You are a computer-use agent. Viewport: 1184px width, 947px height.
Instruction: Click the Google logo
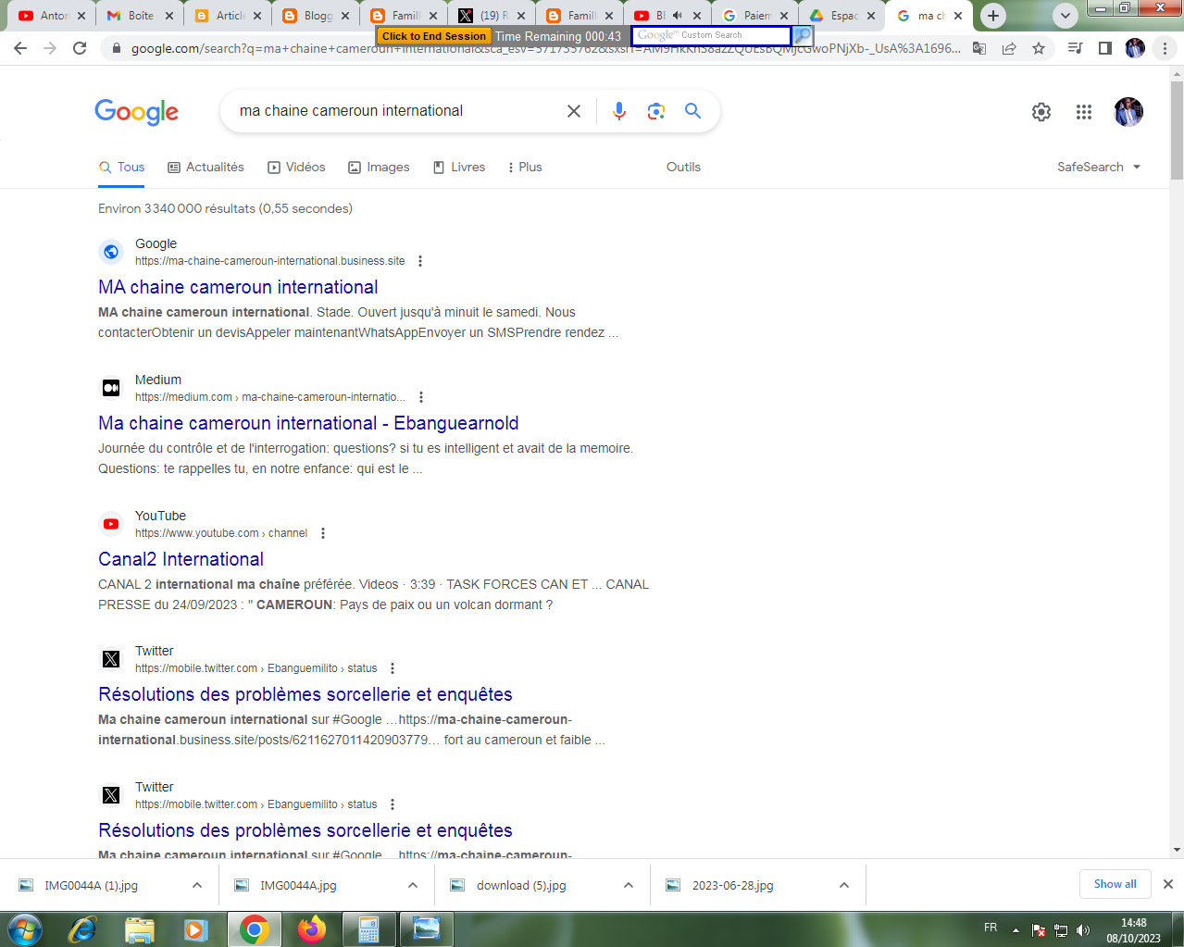[x=137, y=112]
